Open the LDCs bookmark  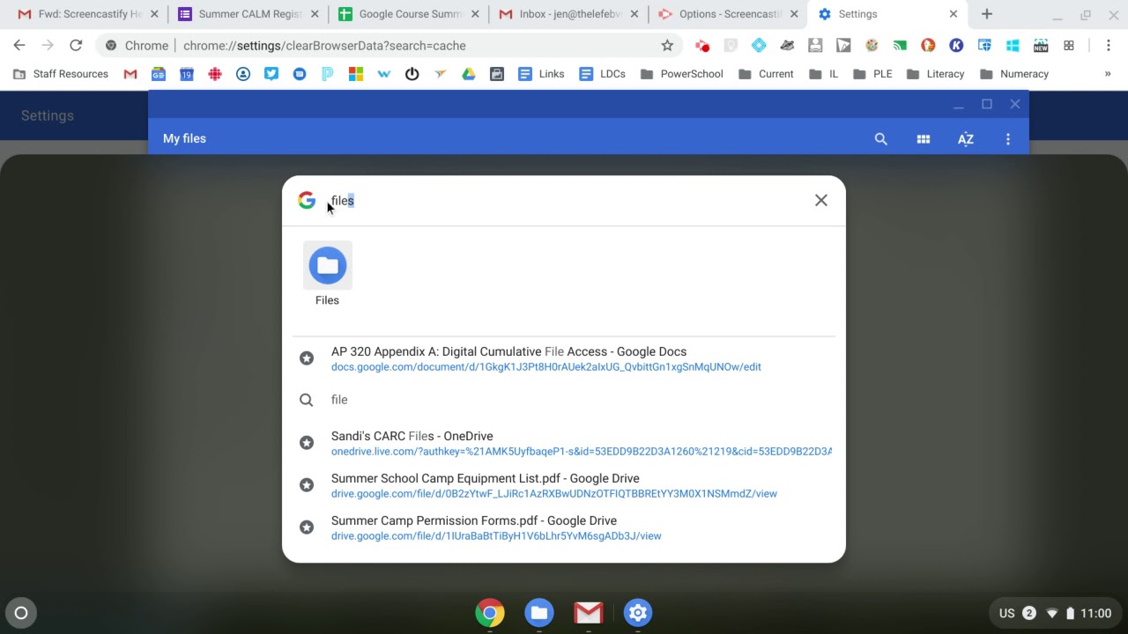[x=603, y=74]
